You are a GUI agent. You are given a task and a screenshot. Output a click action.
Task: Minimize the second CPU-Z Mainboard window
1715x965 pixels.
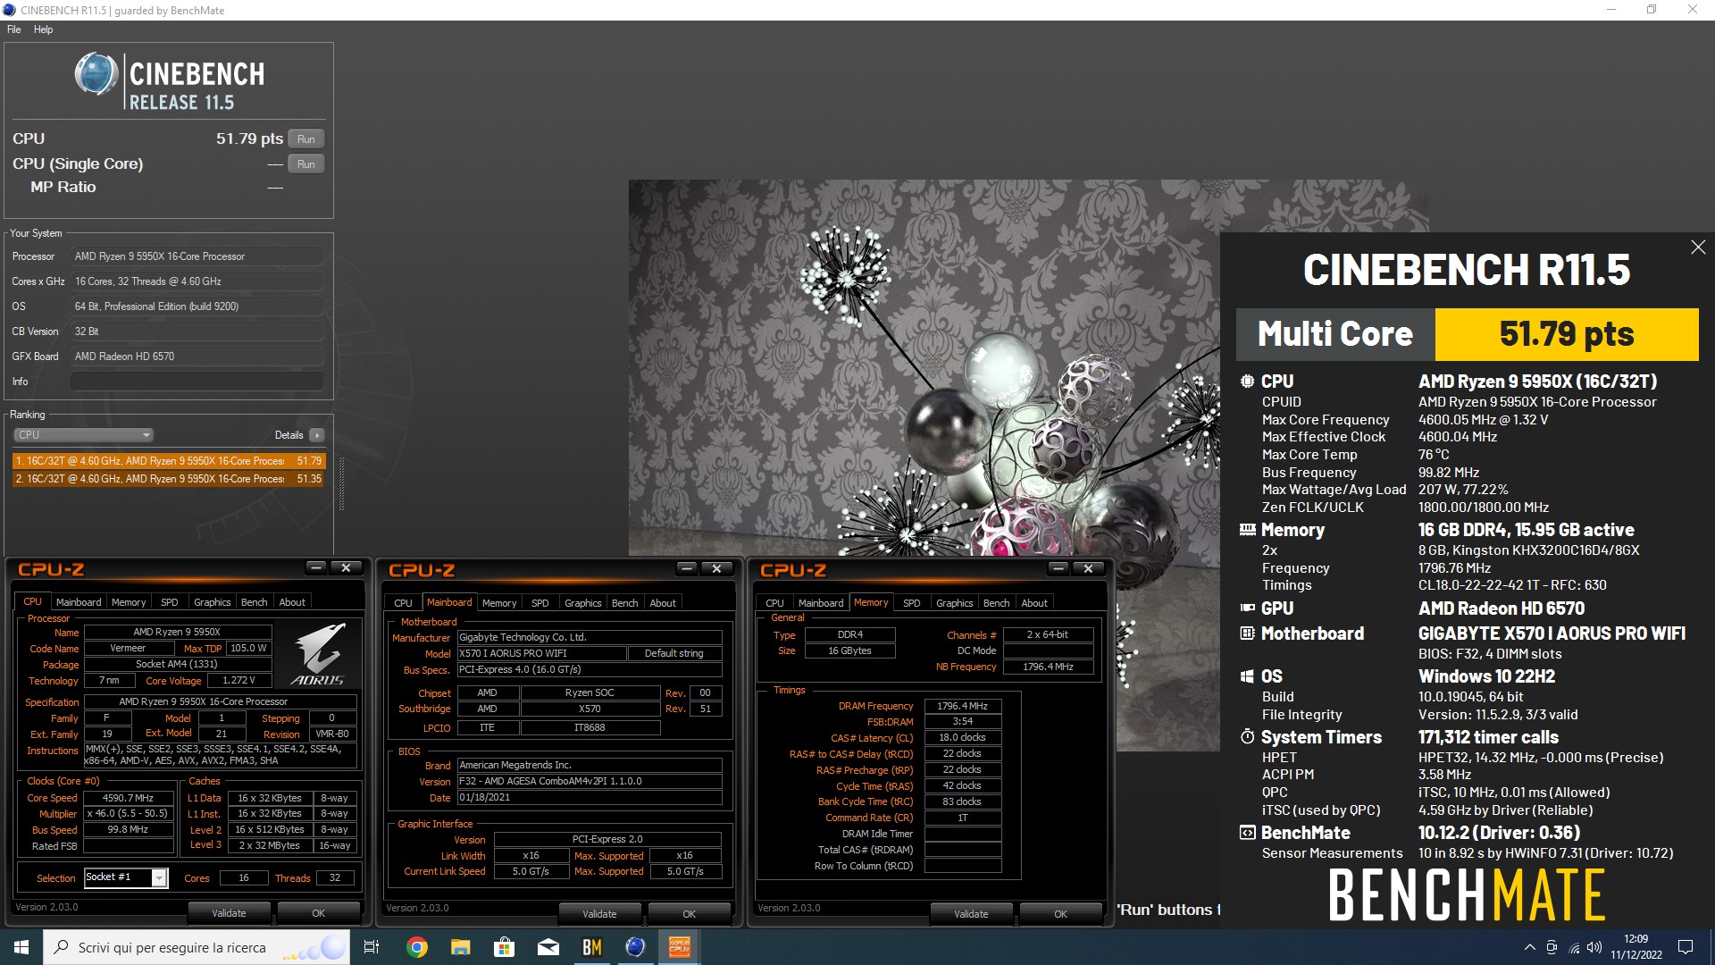pyautogui.click(x=686, y=568)
